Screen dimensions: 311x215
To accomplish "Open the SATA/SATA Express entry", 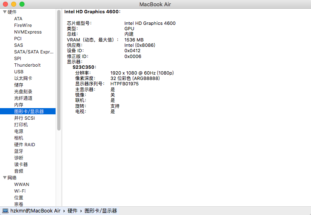I will pyautogui.click(x=34, y=52).
